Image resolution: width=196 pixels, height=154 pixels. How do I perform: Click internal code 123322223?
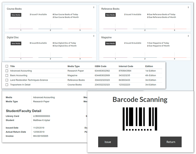(x=124, y=85)
